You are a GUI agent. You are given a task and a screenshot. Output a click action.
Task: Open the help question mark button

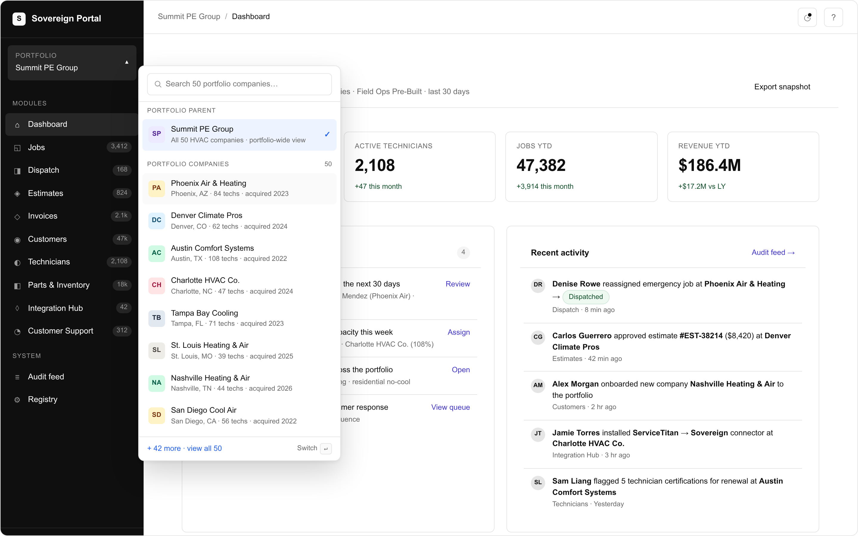tap(833, 17)
